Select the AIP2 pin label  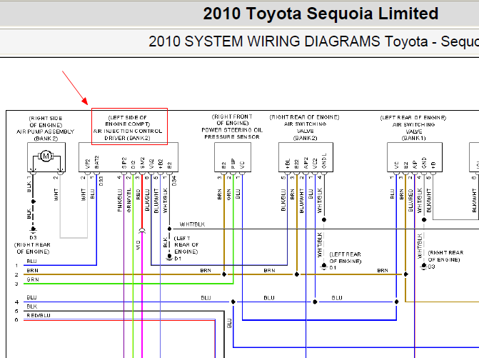(x=306, y=163)
